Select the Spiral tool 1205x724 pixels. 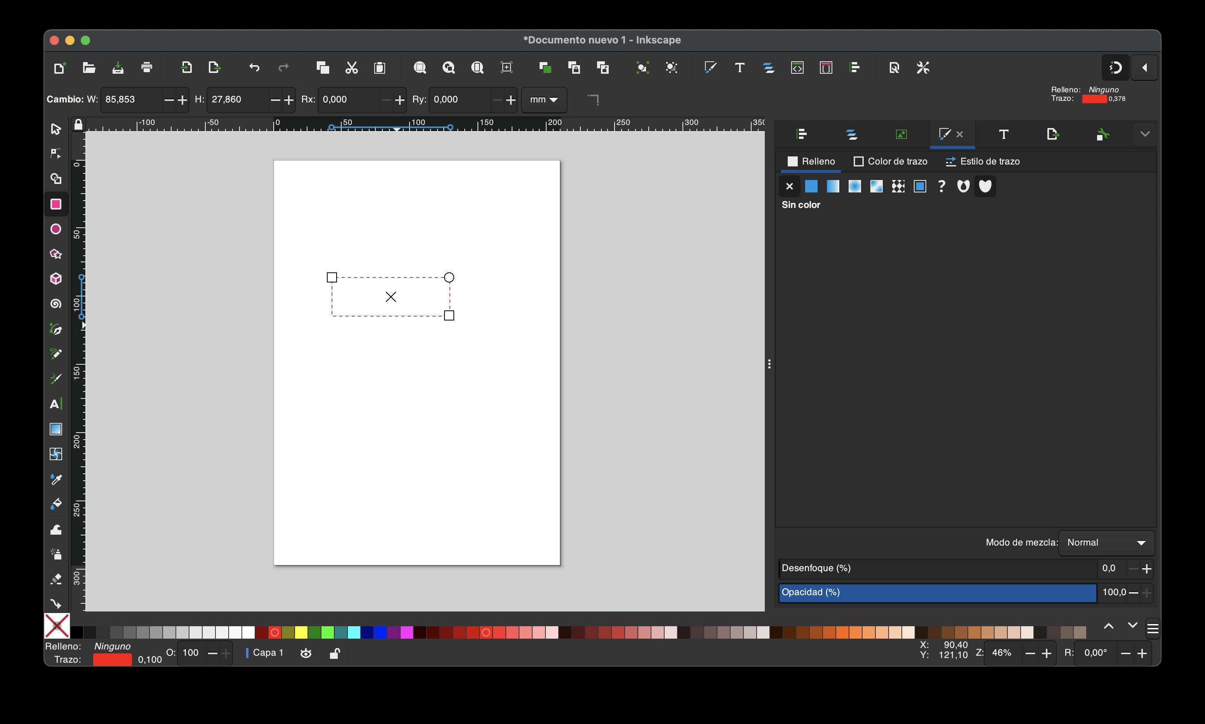pos(56,303)
